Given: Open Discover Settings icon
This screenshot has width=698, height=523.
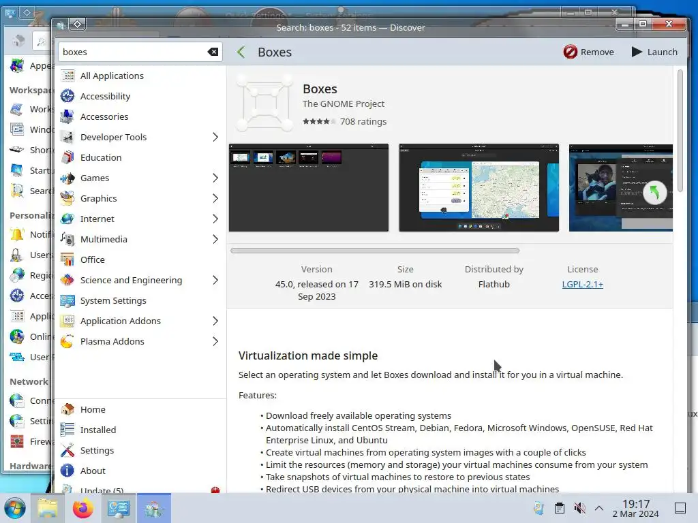Looking at the screenshot, I should tap(67, 450).
